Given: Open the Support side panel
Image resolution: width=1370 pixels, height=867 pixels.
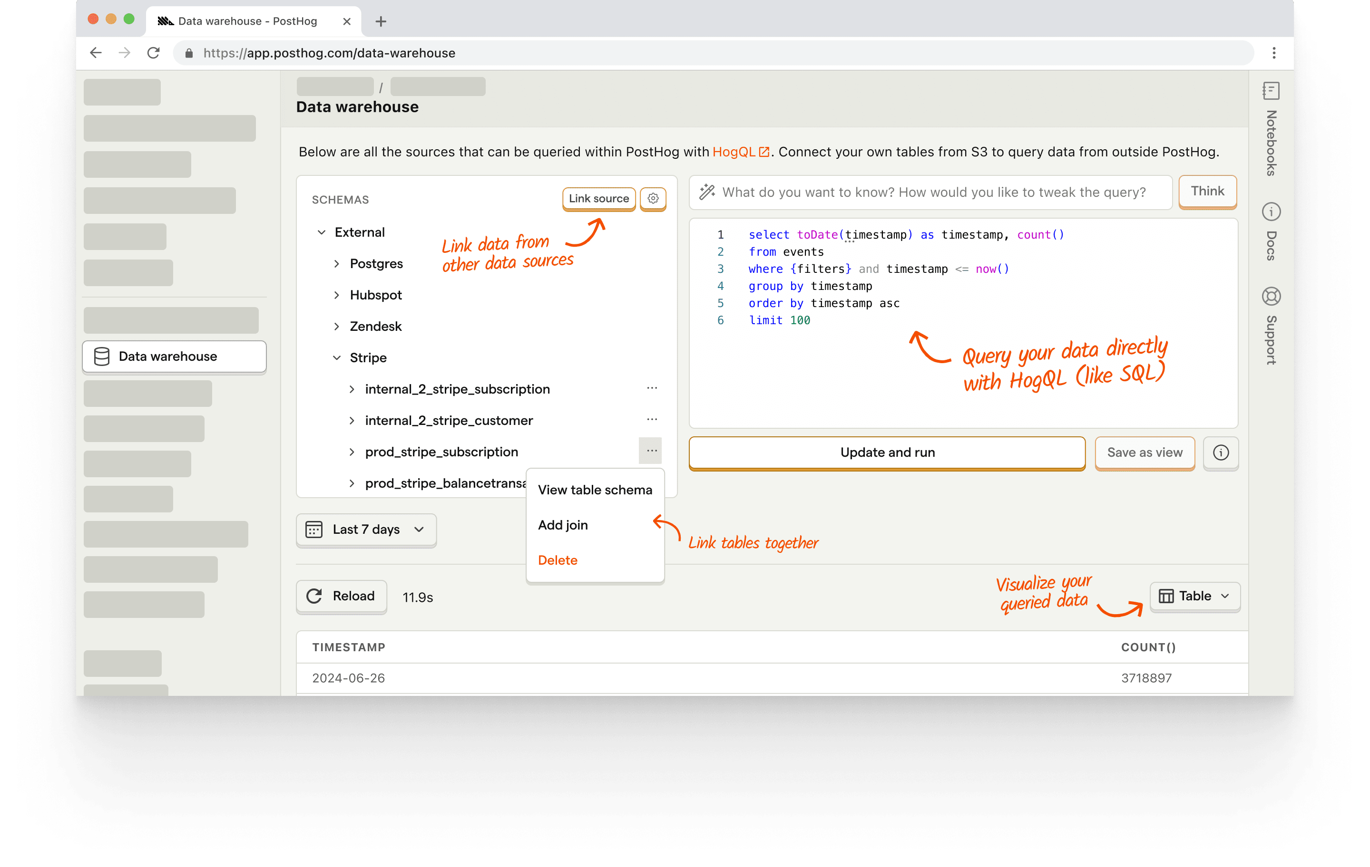Looking at the screenshot, I should pos(1271,326).
